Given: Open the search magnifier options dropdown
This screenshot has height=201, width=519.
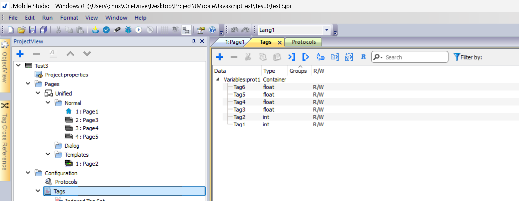Looking at the screenshot, I should pyautogui.click(x=378, y=57).
